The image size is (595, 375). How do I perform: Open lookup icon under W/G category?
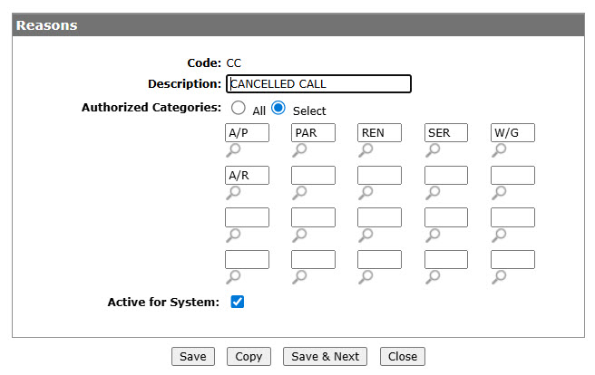point(499,150)
